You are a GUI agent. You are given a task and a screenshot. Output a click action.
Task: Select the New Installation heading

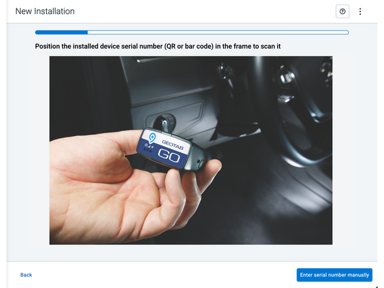click(45, 11)
